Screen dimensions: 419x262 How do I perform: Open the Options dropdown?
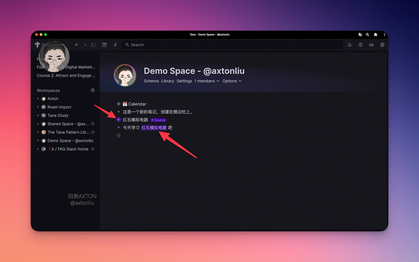pyautogui.click(x=232, y=81)
